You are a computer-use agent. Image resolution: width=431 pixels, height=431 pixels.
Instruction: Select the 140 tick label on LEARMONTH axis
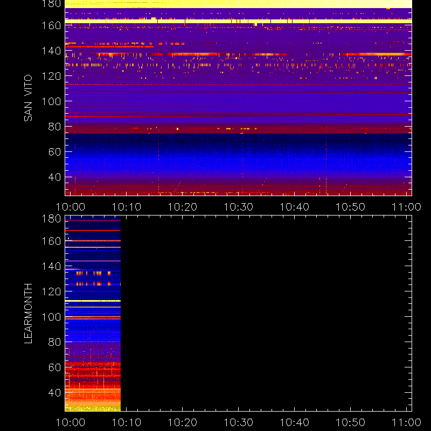51,266
